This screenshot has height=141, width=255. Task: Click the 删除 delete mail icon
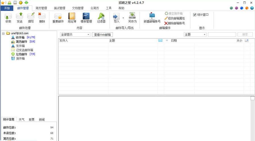tap(42, 18)
